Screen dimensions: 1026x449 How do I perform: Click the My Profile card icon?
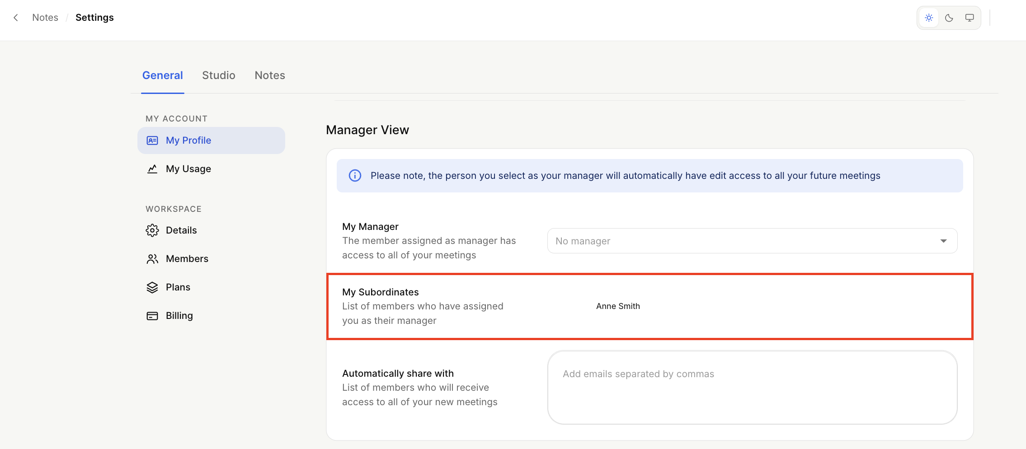click(x=152, y=140)
